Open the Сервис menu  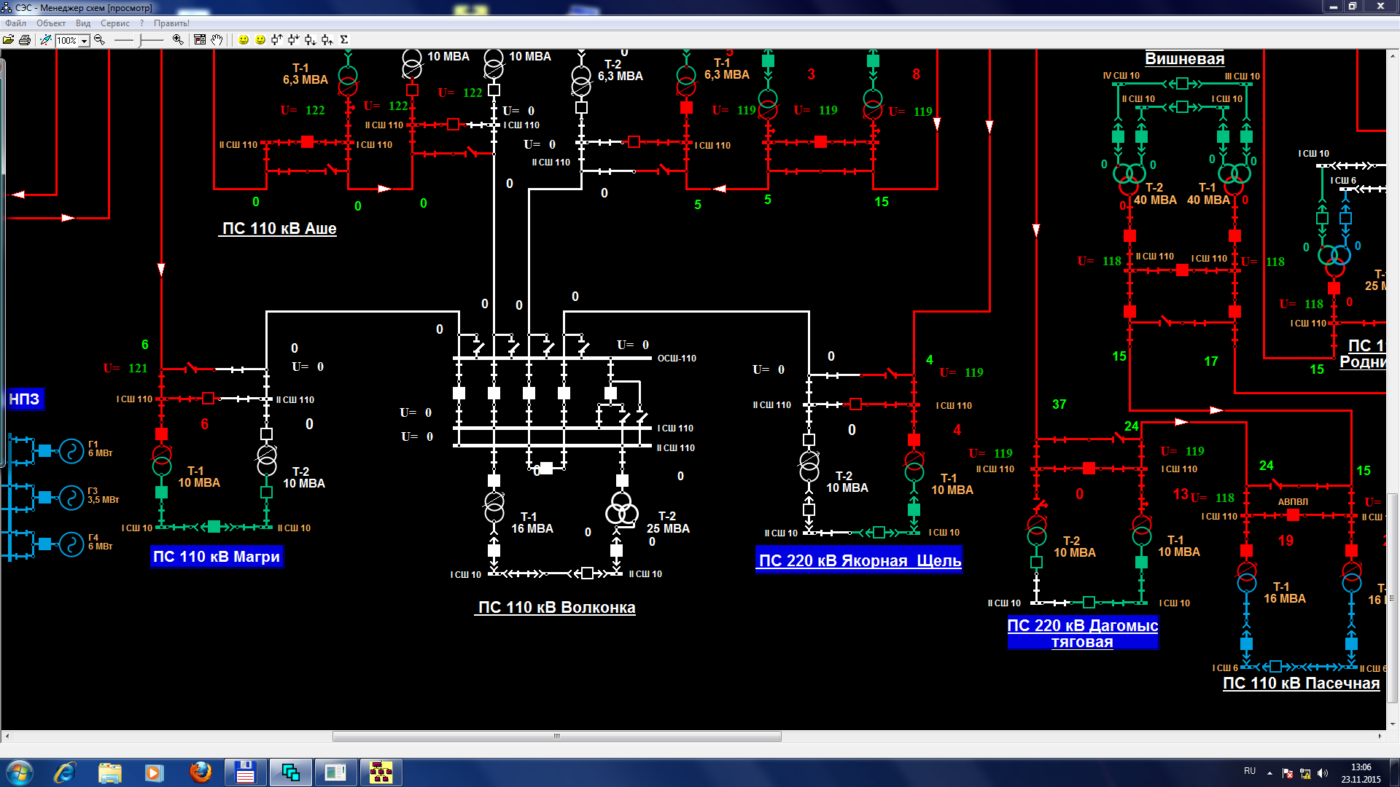pyautogui.click(x=114, y=23)
